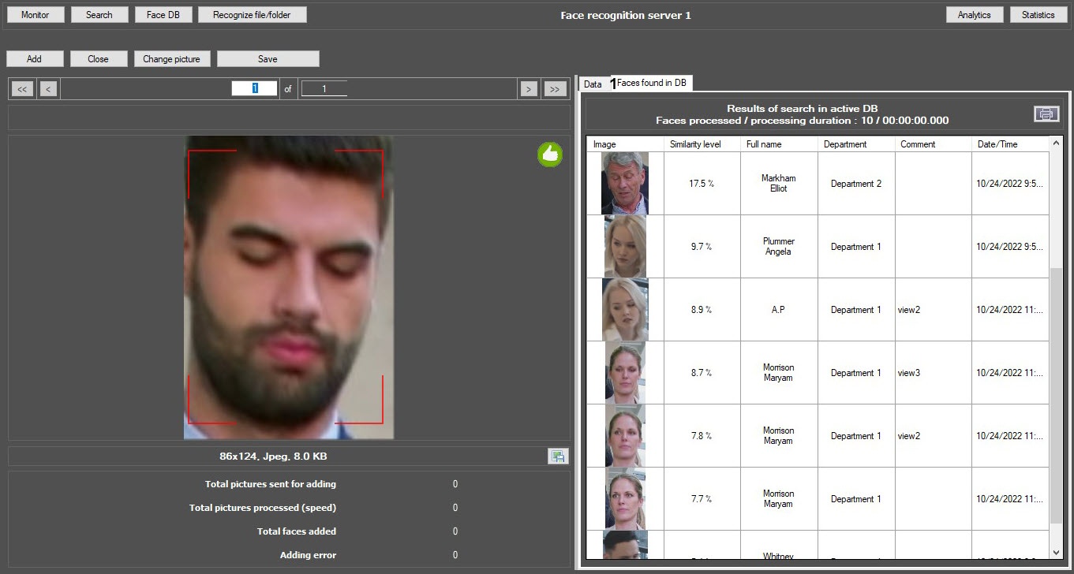Jump to last picture with >> button
This screenshot has height=574, width=1074.
tap(555, 89)
